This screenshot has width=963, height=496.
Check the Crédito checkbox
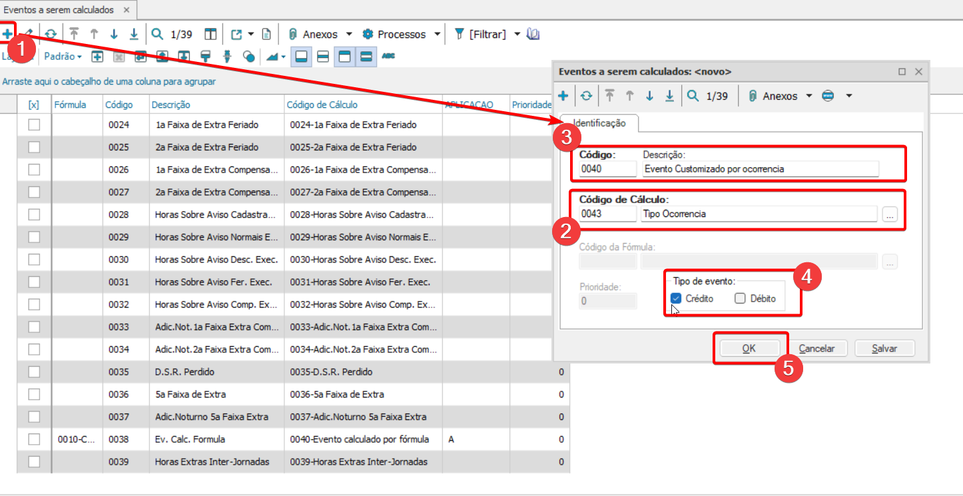pos(676,298)
